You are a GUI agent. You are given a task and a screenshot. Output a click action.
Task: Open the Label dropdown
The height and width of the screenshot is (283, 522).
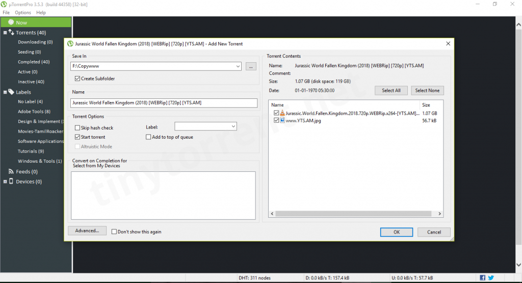233,126
